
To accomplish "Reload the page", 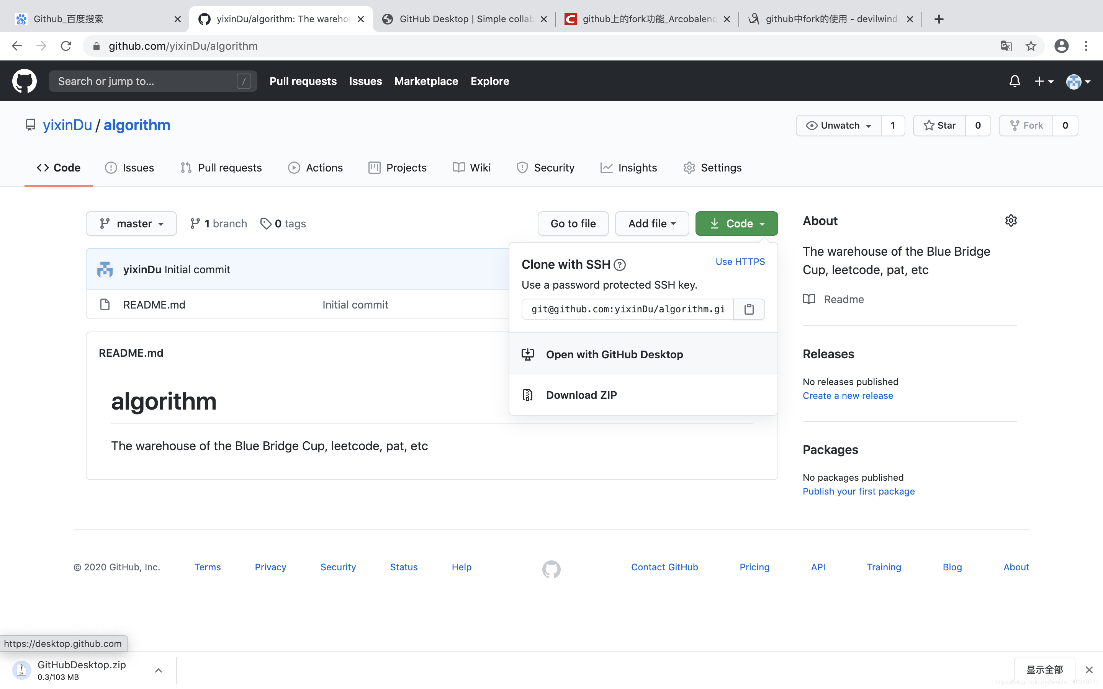I will pyautogui.click(x=66, y=46).
